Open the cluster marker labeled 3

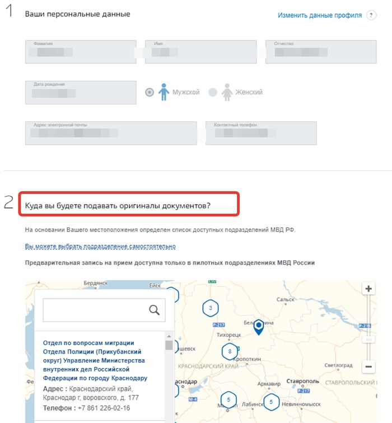point(211,308)
